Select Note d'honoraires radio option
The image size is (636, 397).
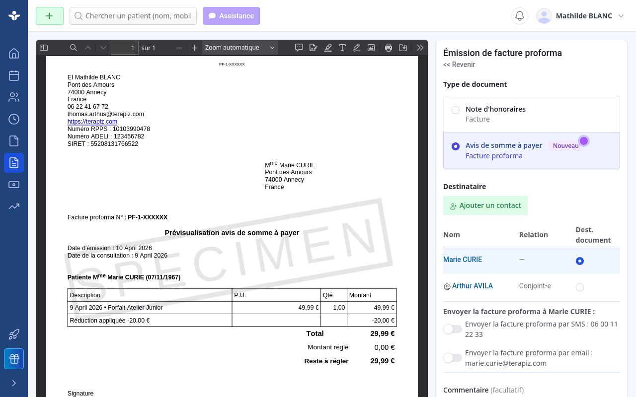[456, 110]
